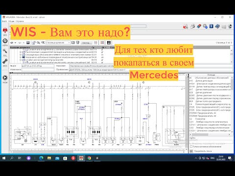Open File Explorer from taskbar
235x176 pixels.
click(x=49, y=158)
